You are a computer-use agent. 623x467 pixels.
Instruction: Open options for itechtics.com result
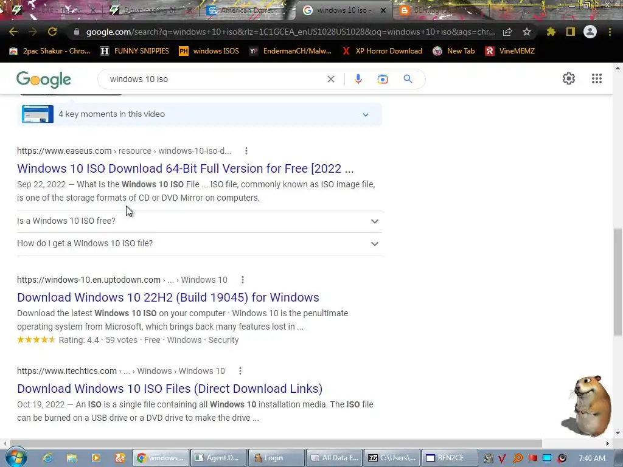(x=240, y=371)
